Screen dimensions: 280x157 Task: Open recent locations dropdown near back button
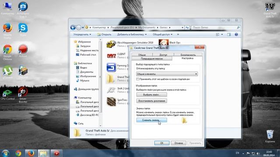(83, 27)
